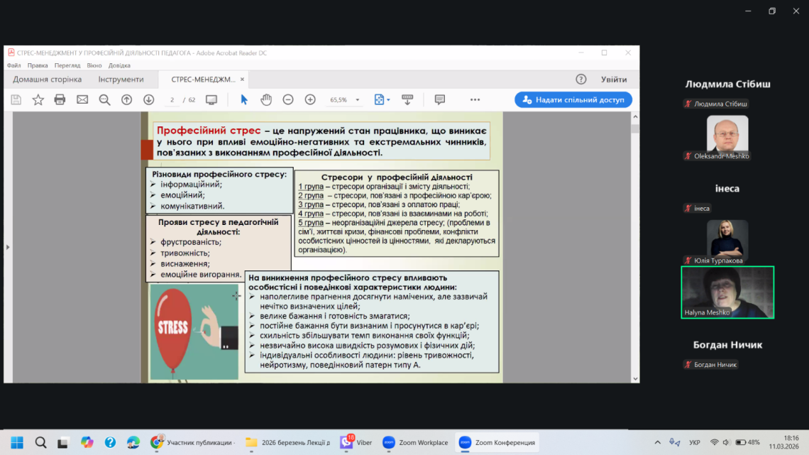This screenshot has height=455, width=809.
Task: Open the Перегляд menu
Action: 67,65
